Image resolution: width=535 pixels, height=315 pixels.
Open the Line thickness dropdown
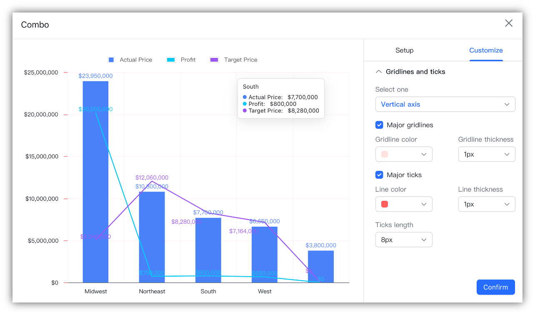(x=487, y=204)
